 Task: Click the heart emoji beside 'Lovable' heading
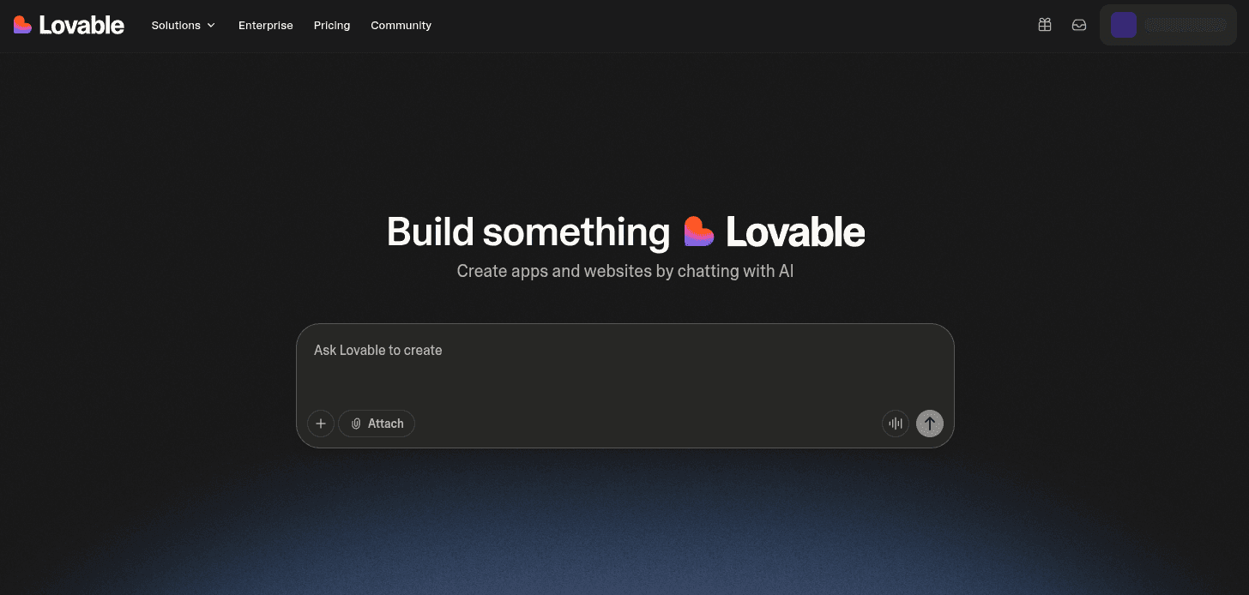tap(697, 231)
